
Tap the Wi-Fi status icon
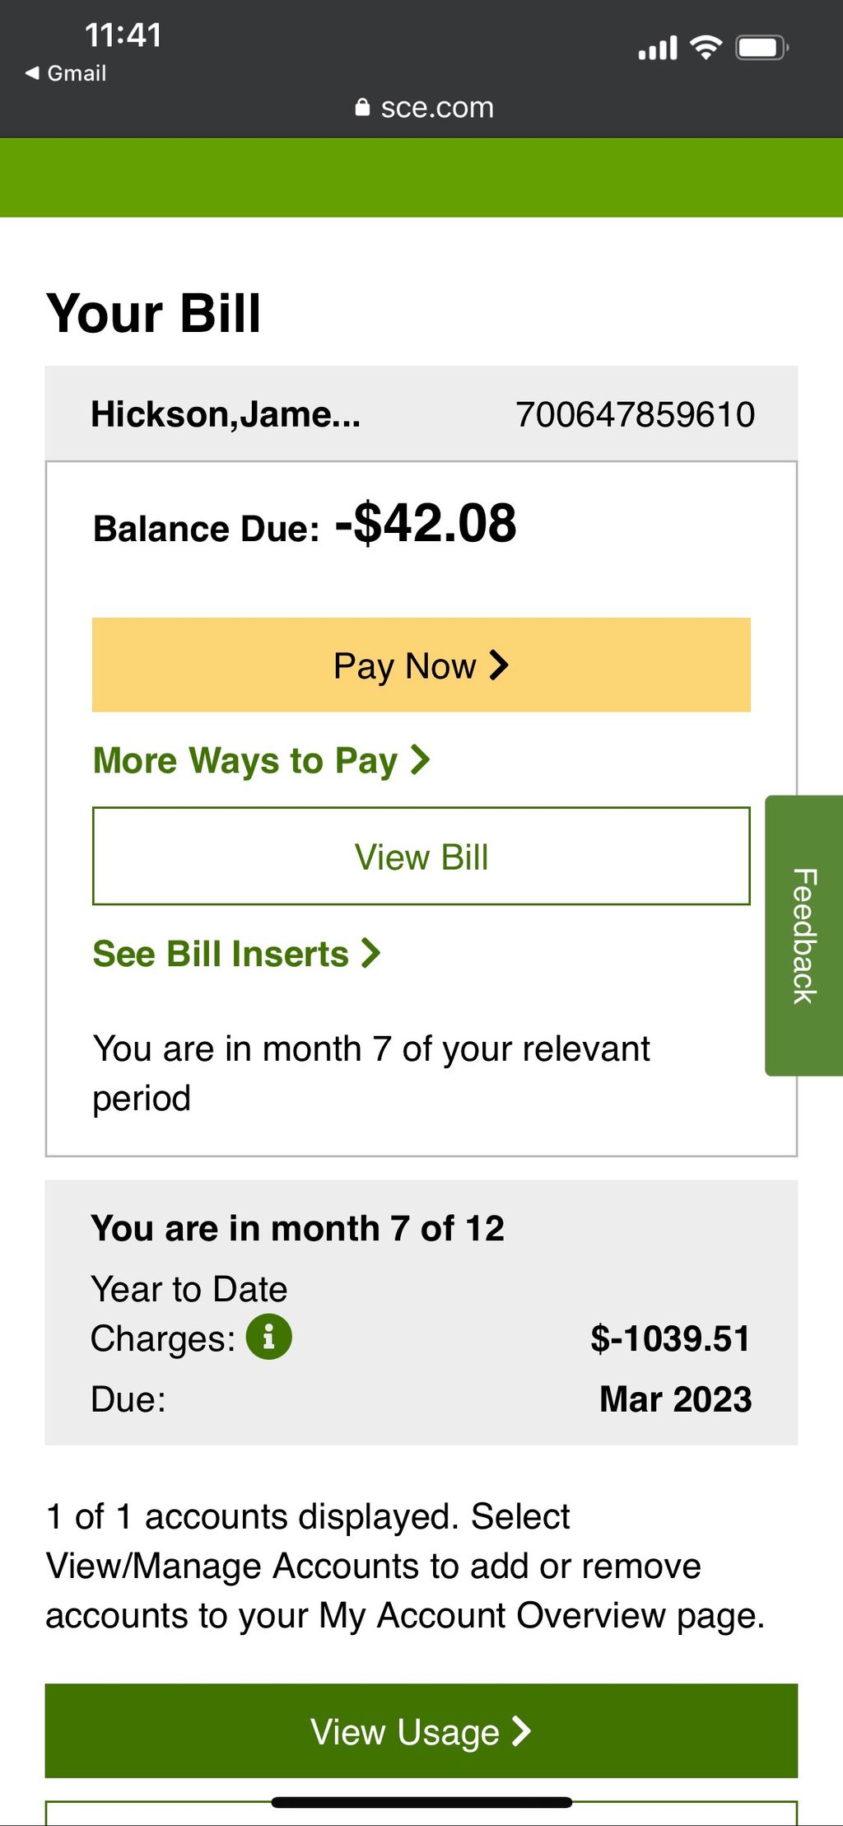coord(706,48)
